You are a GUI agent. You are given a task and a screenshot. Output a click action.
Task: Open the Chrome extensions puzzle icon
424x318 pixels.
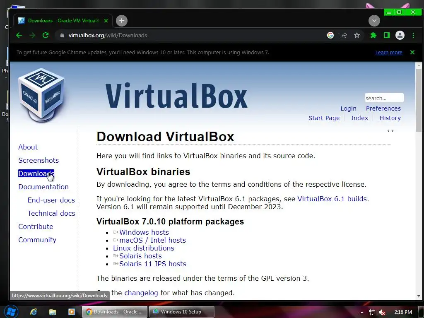(373, 36)
